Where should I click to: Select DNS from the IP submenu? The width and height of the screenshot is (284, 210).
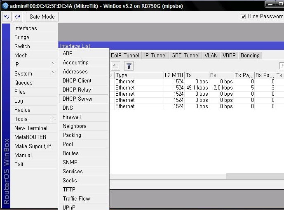[x=84, y=108]
